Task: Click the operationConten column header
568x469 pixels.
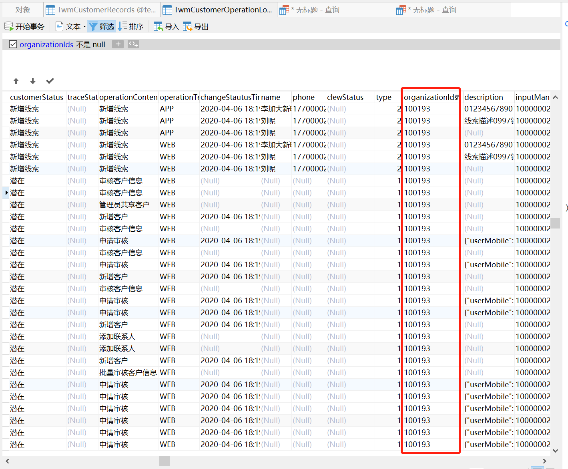Action: tap(128, 97)
